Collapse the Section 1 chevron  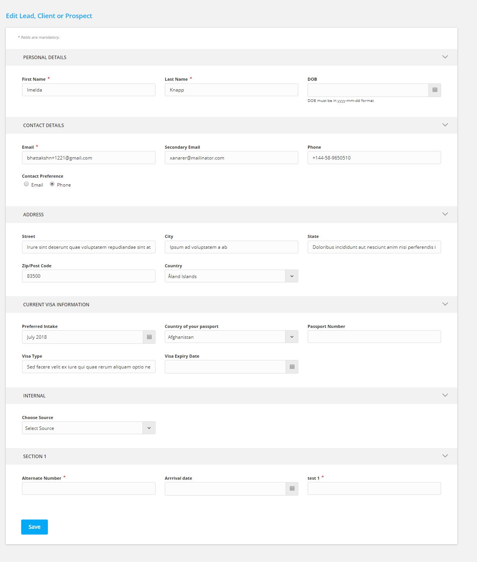[x=445, y=456]
